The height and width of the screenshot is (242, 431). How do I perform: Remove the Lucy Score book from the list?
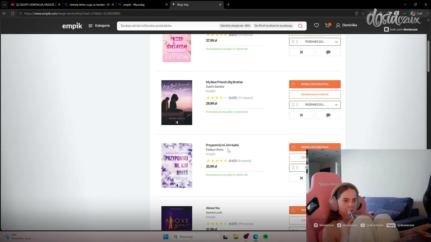[301, 52]
